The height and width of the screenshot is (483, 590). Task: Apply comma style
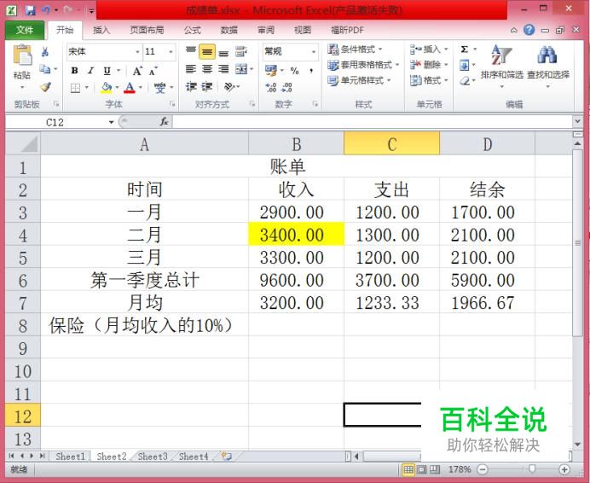pyautogui.click(x=311, y=71)
